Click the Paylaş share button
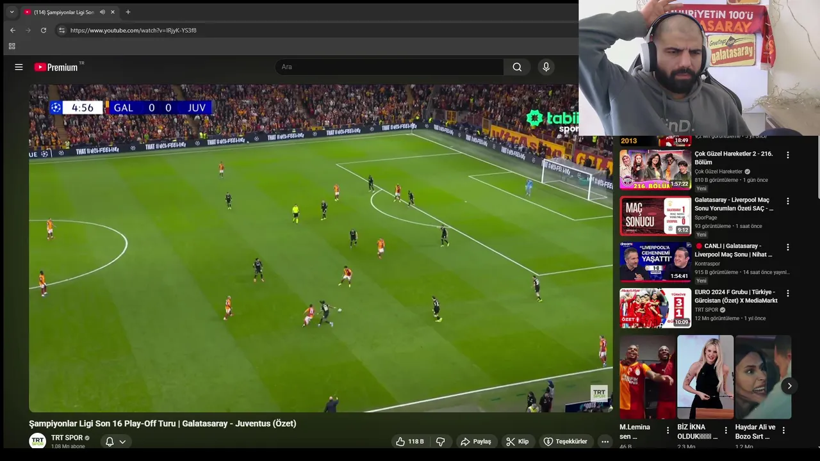820x461 pixels. 475,441
